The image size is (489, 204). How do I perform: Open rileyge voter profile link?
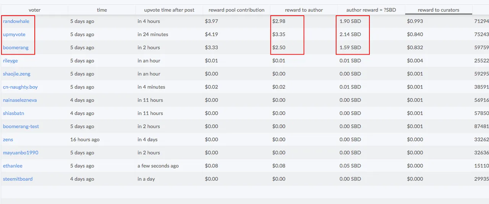coord(10,61)
